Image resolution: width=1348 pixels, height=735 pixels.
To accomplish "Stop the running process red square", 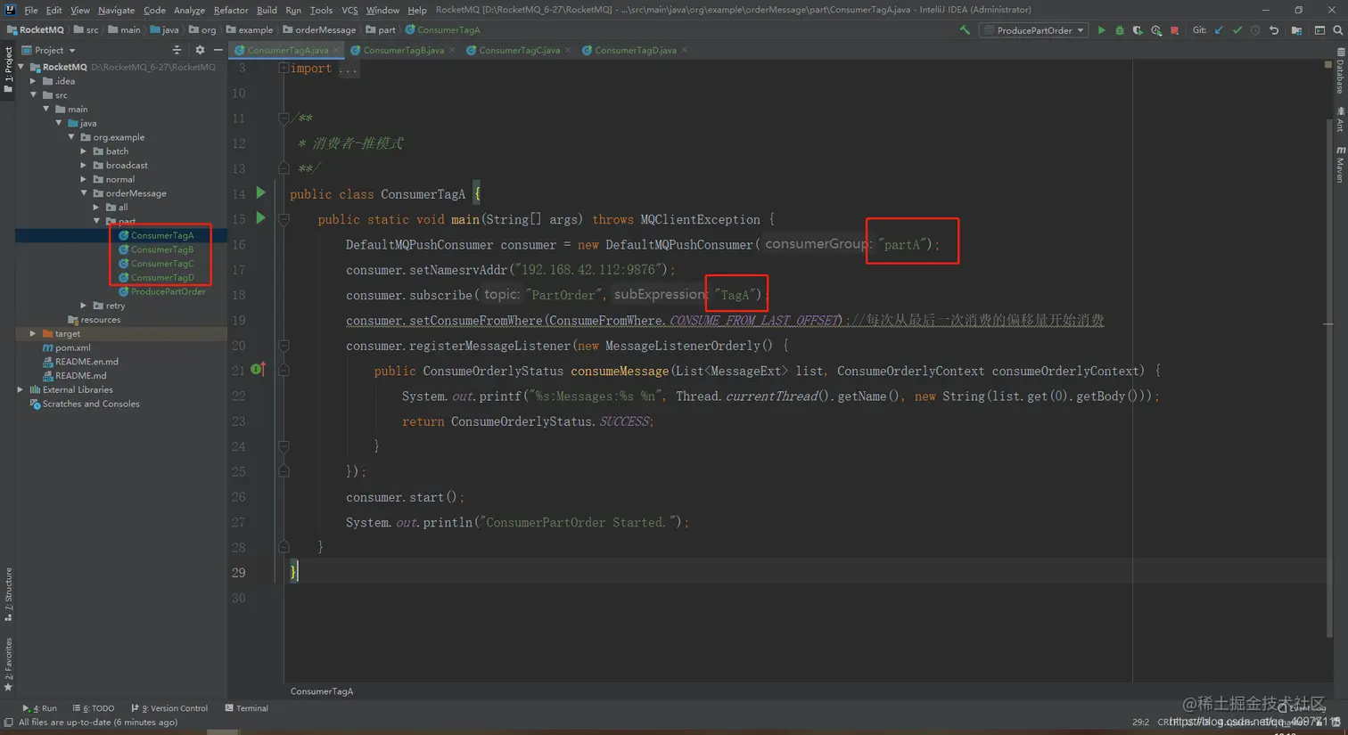I will pos(1175,30).
